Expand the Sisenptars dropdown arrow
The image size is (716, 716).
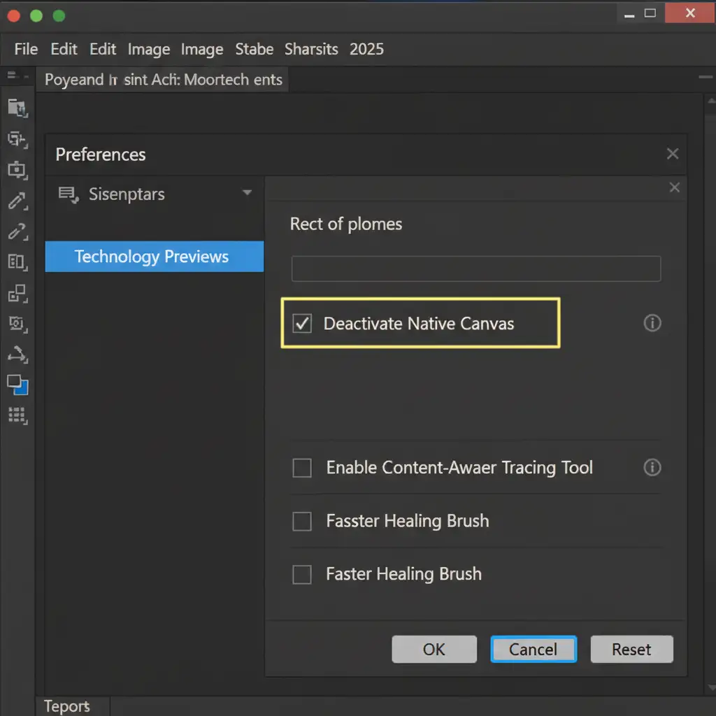(247, 193)
